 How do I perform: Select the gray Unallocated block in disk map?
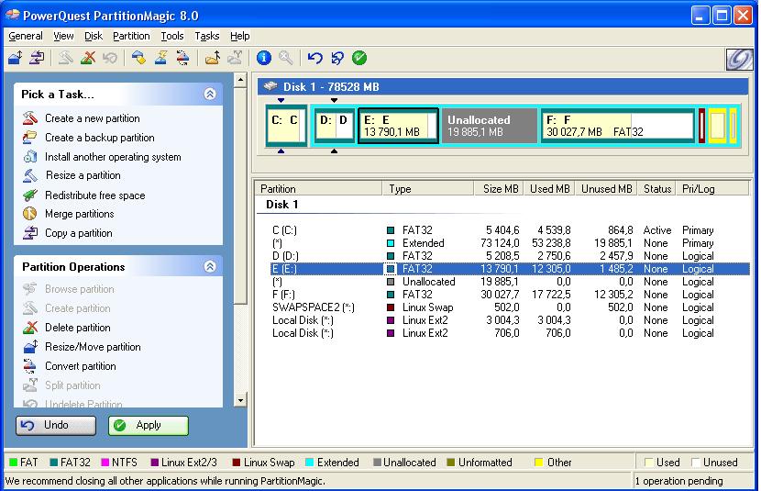coord(489,126)
